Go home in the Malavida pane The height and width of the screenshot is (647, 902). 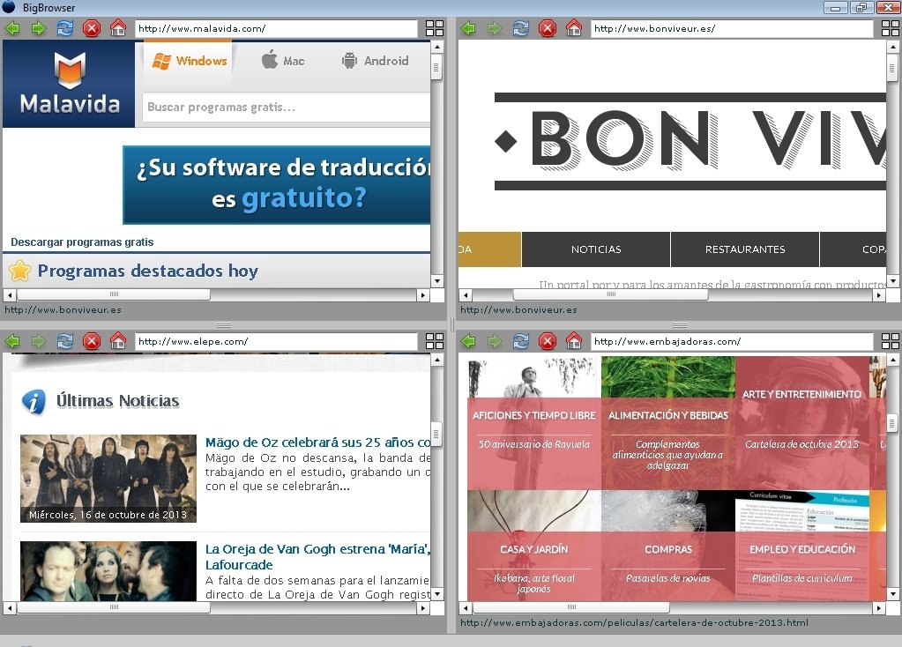[118, 28]
